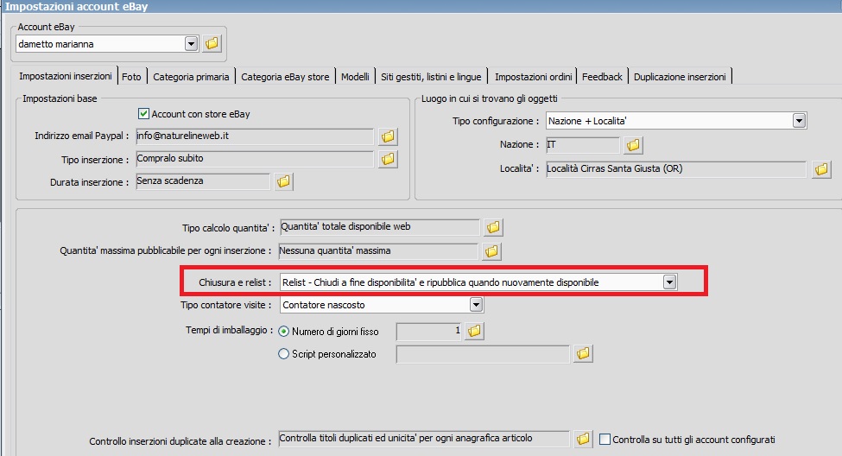This screenshot has height=456, width=842.
Task: Open Tipo configurazione dropdown arrow
Action: pyautogui.click(x=799, y=121)
